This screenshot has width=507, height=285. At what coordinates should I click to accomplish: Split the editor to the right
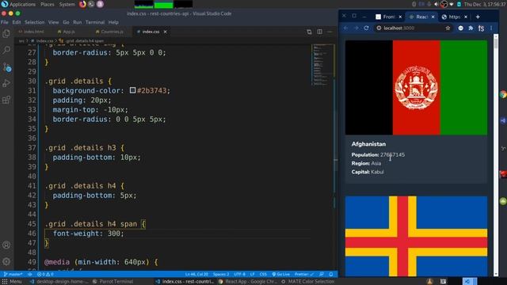pos(319,32)
